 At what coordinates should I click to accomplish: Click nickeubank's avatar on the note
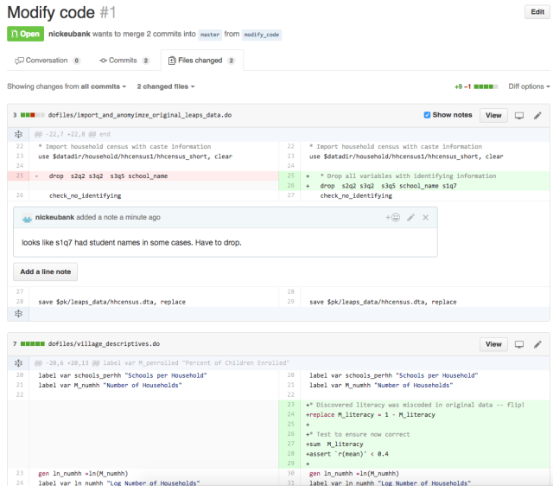tap(27, 218)
